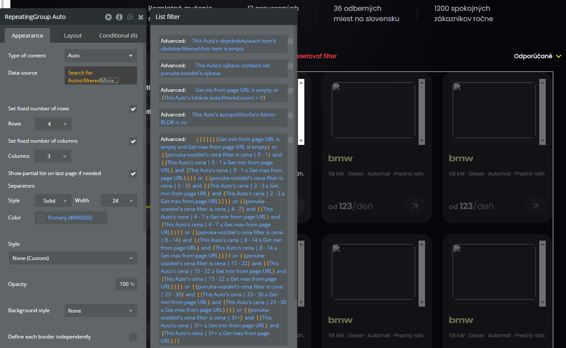Delete the Get mv from page URL filter
This screenshot has width=566, height=348.
pyautogui.click(x=291, y=91)
